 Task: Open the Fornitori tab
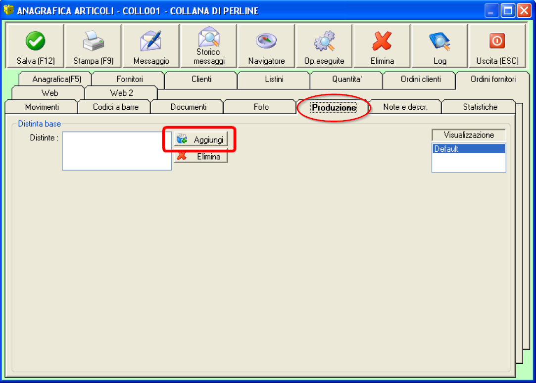[x=130, y=79]
